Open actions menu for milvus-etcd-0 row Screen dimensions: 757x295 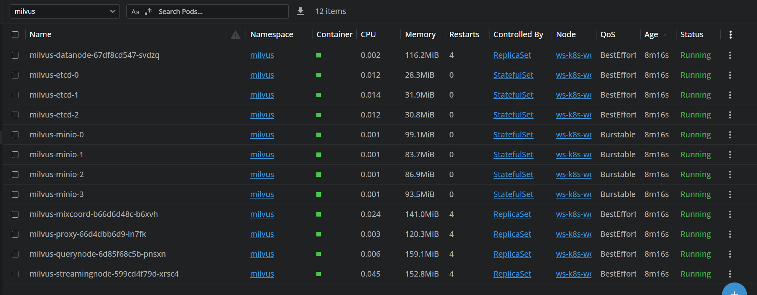(x=730, y=75)
